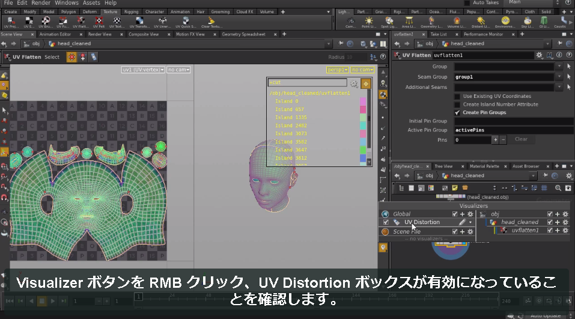575x319 pixels.
Task: Choose the Sky Light shelf tool
Action: (527, 22)
